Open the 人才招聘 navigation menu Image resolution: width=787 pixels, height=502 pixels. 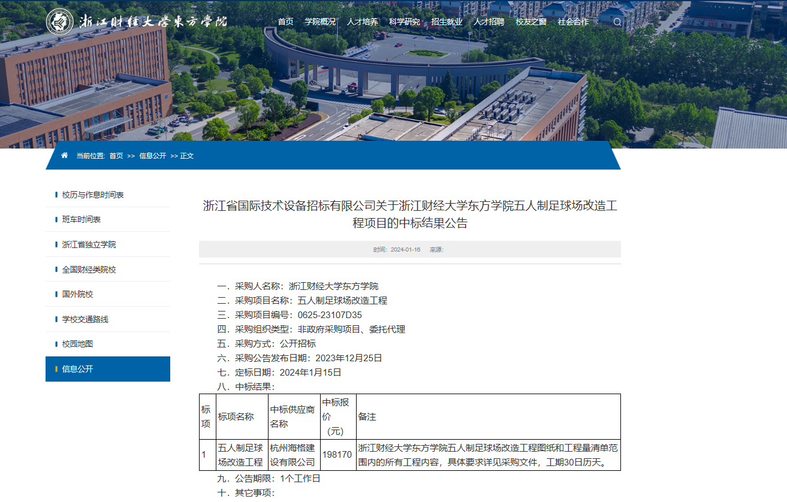pyautogui.click(x=489, y=22)
